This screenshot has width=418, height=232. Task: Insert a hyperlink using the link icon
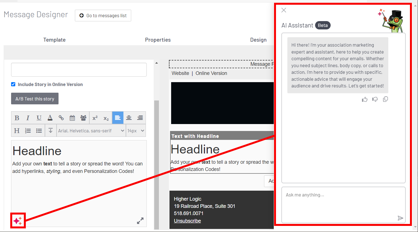coord(61,118)
